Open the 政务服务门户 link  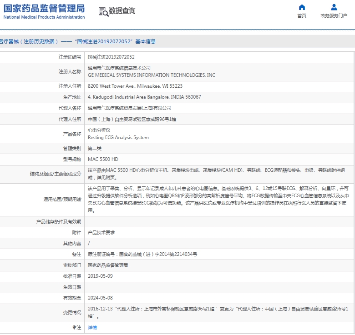tap(334, 15)
